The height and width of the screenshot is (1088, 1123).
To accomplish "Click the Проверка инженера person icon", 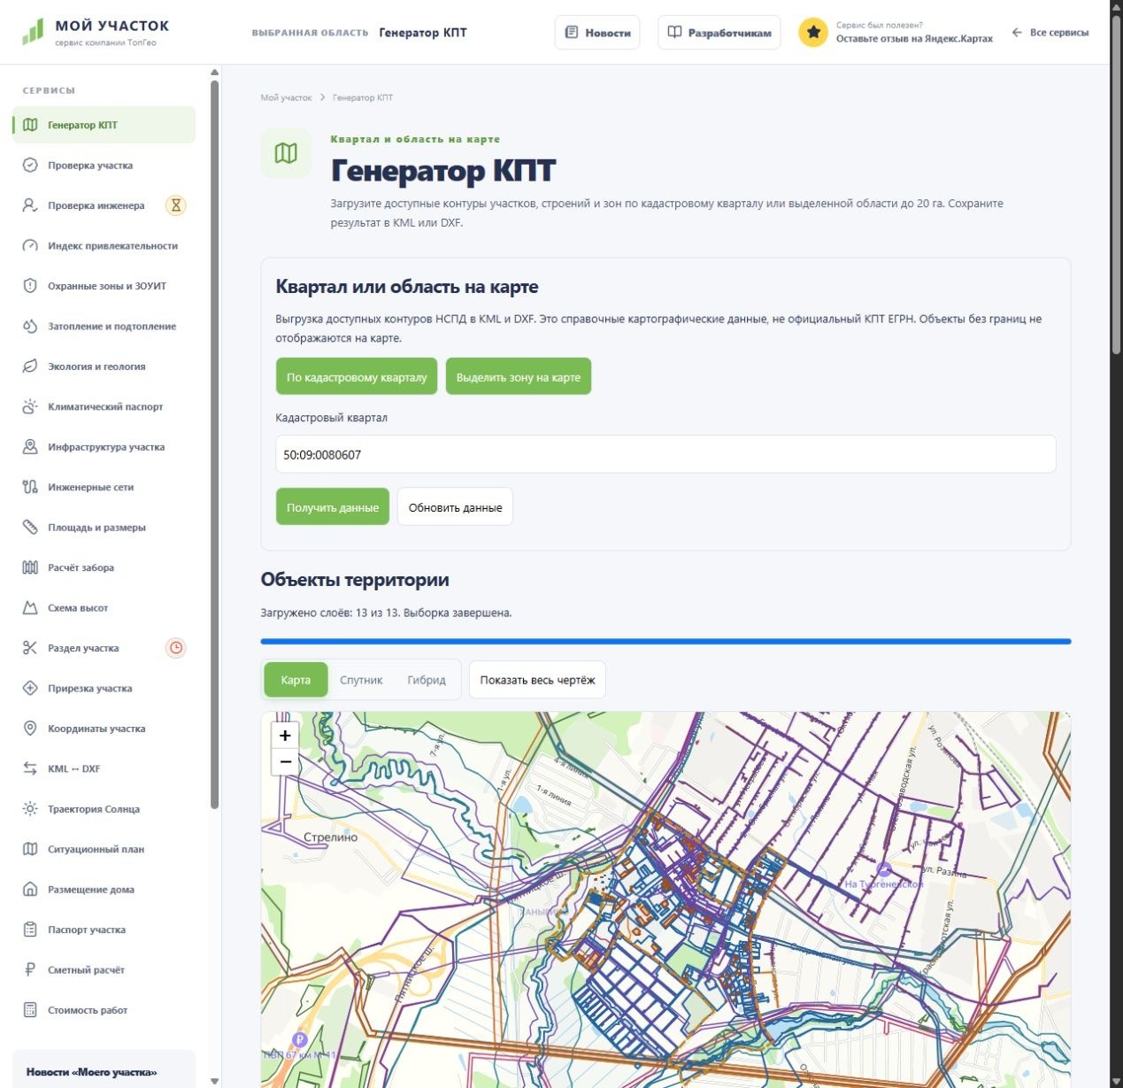I will click(x=30, y=205).
